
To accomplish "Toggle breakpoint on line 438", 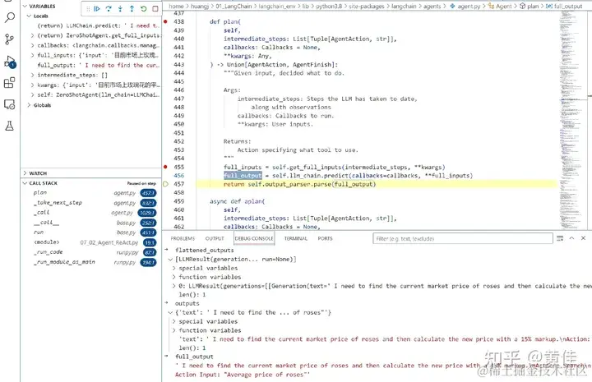I will coord(165,22).
